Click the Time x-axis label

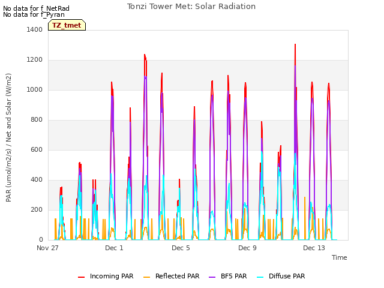340,257
